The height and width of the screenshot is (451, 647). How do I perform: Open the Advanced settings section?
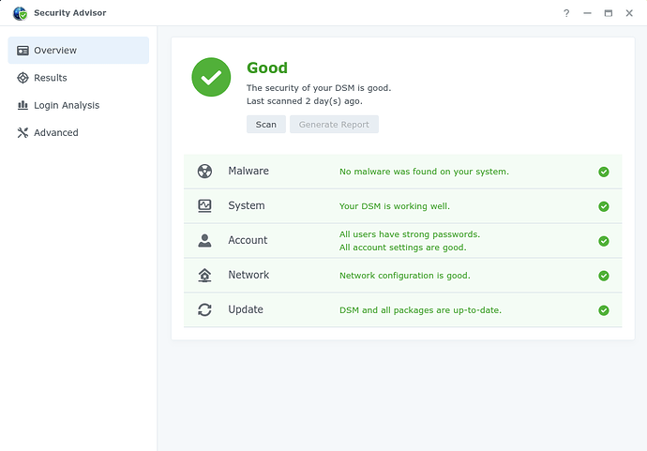tap(56, 132)
